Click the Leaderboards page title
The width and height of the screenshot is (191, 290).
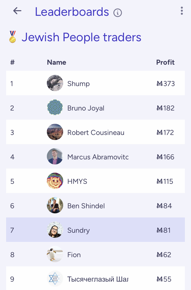72,12
